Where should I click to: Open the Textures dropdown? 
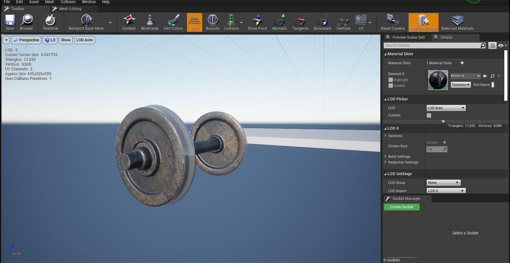tap(461, 85)
